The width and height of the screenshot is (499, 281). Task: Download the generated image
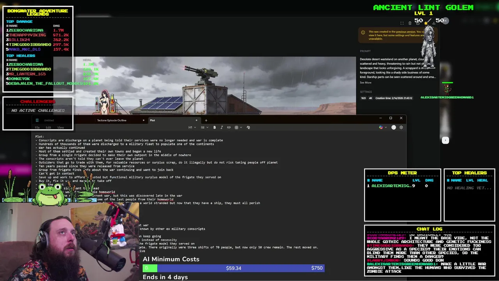click(434, 23)
